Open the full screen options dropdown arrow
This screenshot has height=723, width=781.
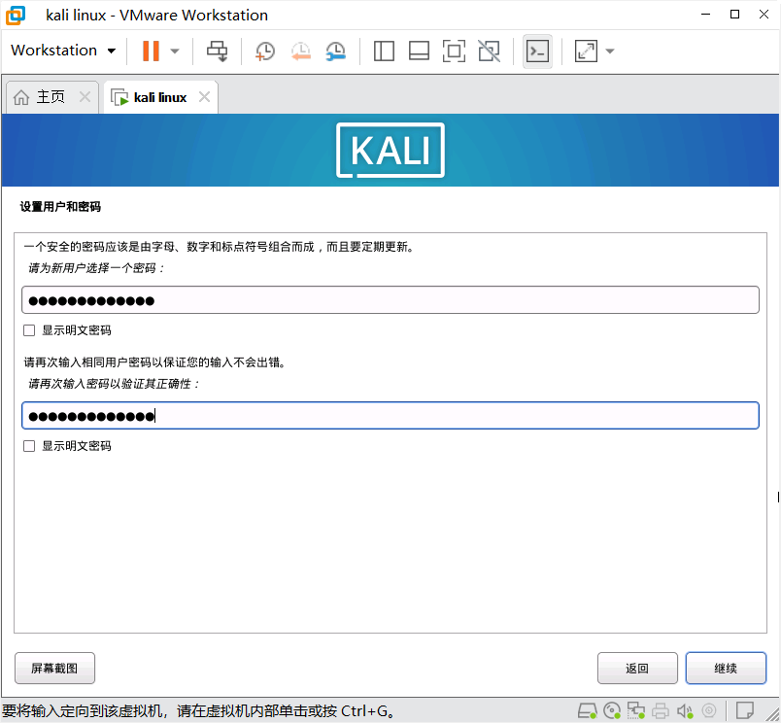click(610, 51)
